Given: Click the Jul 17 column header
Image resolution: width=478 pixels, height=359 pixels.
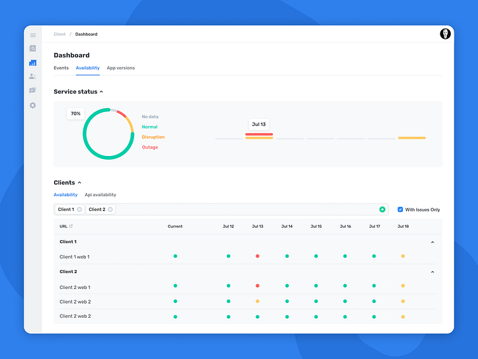Looking at the screenshot, I should click(x=374, y=226).
